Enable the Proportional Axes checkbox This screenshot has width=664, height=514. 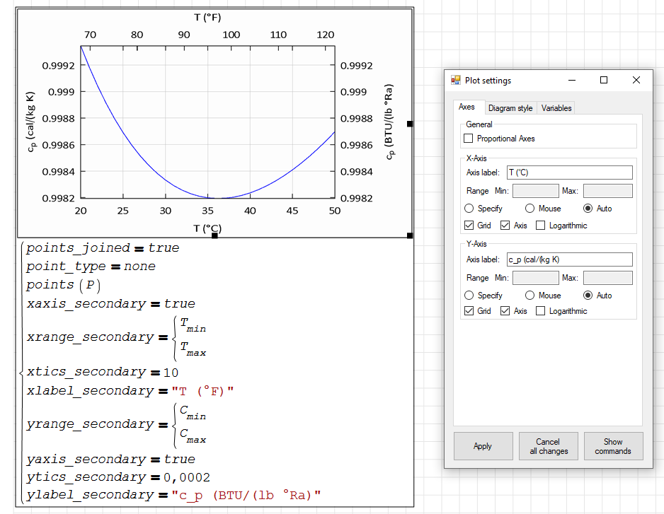tap(468, 139)
